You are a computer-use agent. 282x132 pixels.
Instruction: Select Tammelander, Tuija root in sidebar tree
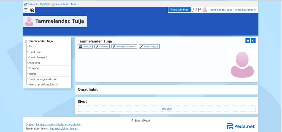[x=40, y=41]
